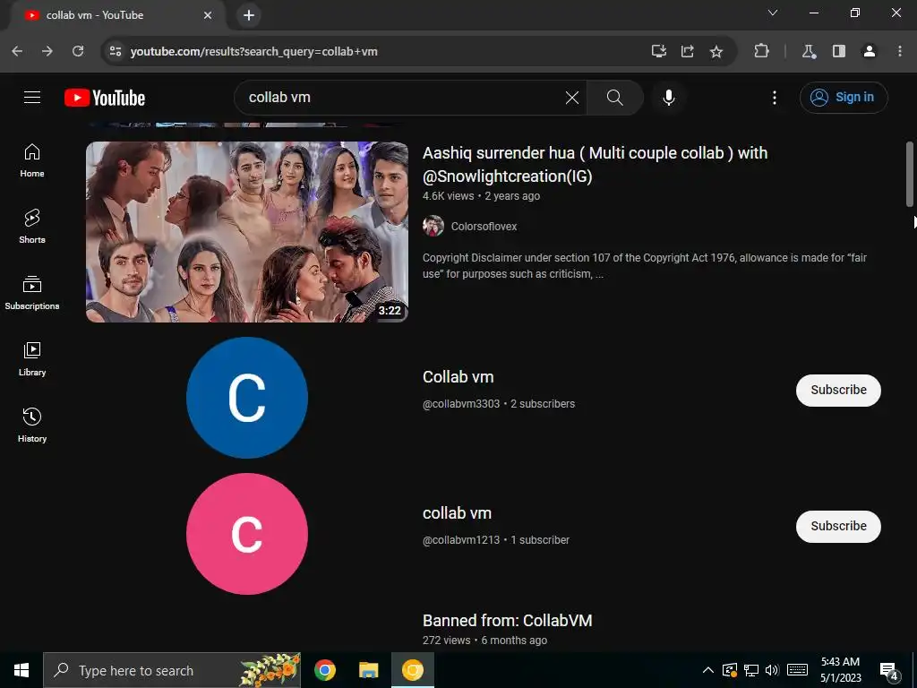Reload the page
The width and height of the screenshot is (917, 688).
coord(78,51)
